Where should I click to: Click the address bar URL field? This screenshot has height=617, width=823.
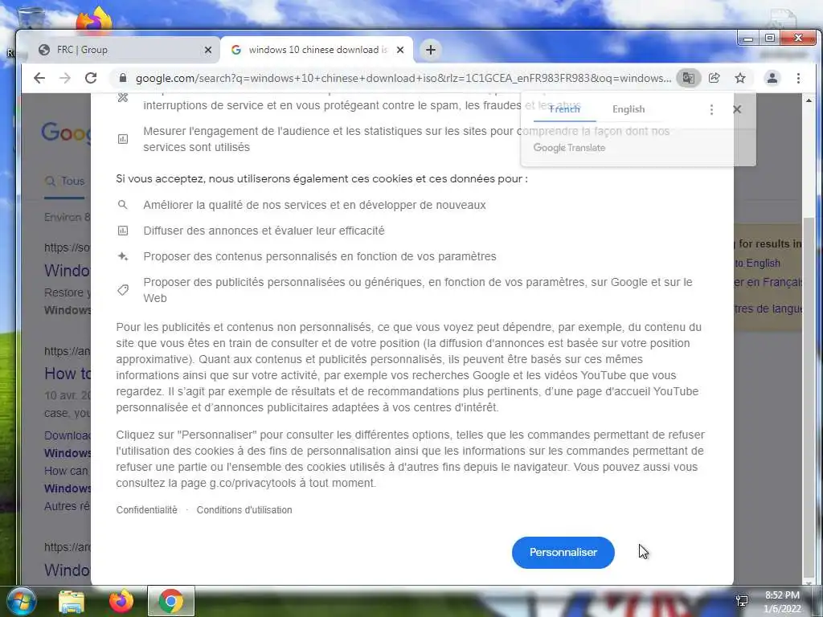click(403, 78)
